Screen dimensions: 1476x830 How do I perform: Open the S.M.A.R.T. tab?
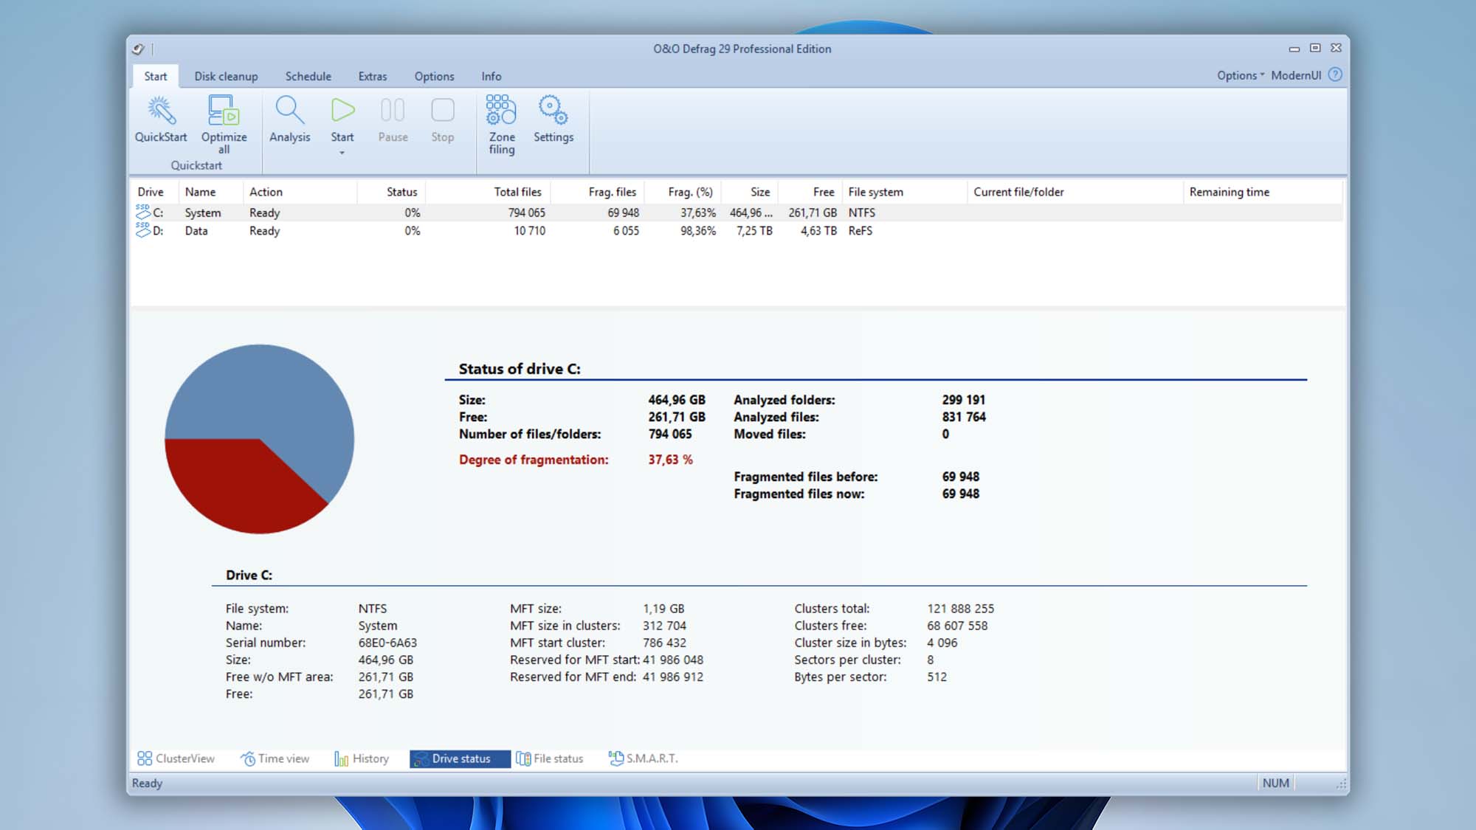tap(644, 758)
